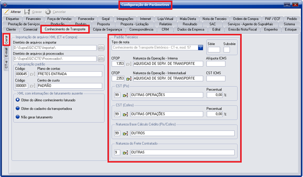Select Obter do último conhecimento faturado
Viewport: 303px width, 177px height.
coord(17,100)
